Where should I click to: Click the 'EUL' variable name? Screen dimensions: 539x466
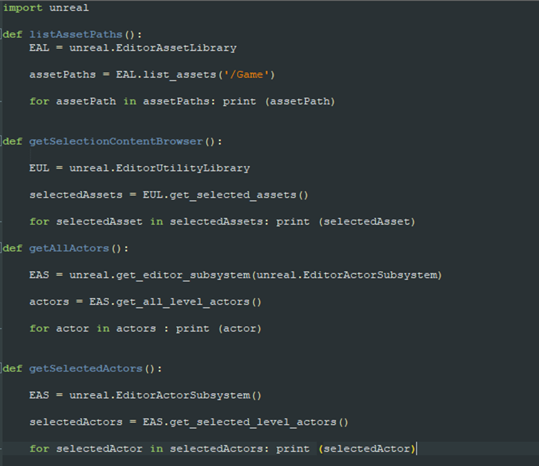tap(39, 168)
